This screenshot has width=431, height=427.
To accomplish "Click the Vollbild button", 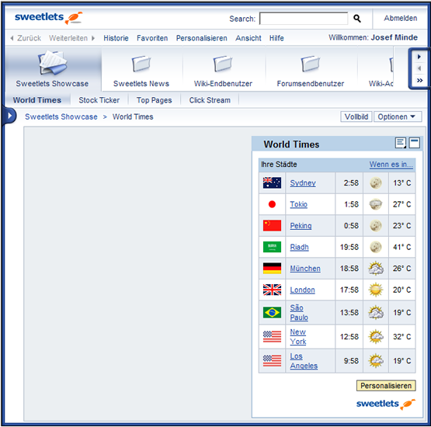I will [356, 116].
